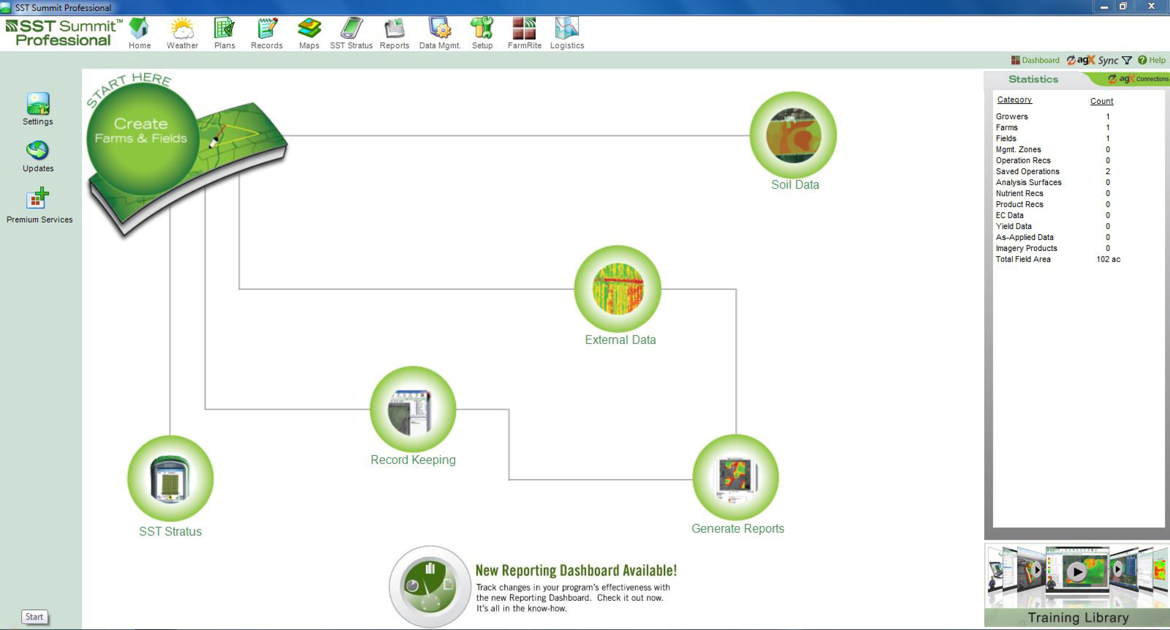Image resolution: width=1170 pixels, height=630 pixels.
Task: Click the Training Library label
Action: click(1078, 617)
